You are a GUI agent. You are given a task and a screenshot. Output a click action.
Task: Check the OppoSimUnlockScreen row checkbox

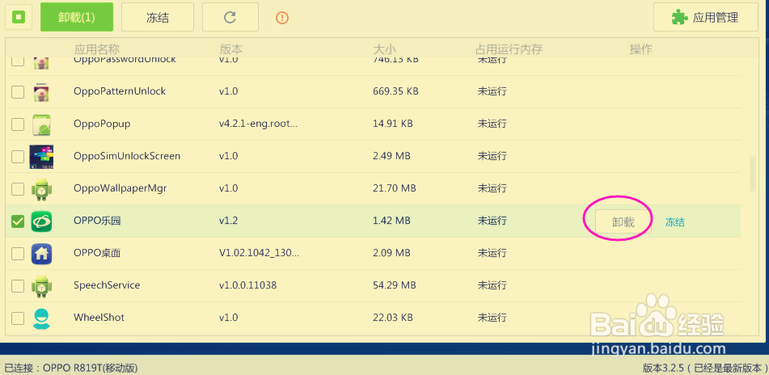pyautogui.click(x=18, y=156)
